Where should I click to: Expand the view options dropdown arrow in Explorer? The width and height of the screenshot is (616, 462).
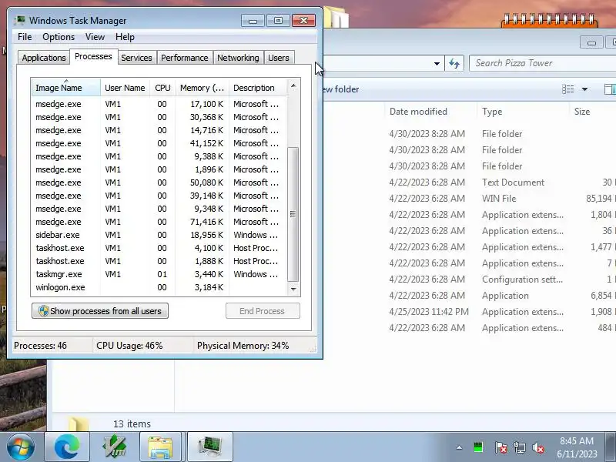coord(584,89)
